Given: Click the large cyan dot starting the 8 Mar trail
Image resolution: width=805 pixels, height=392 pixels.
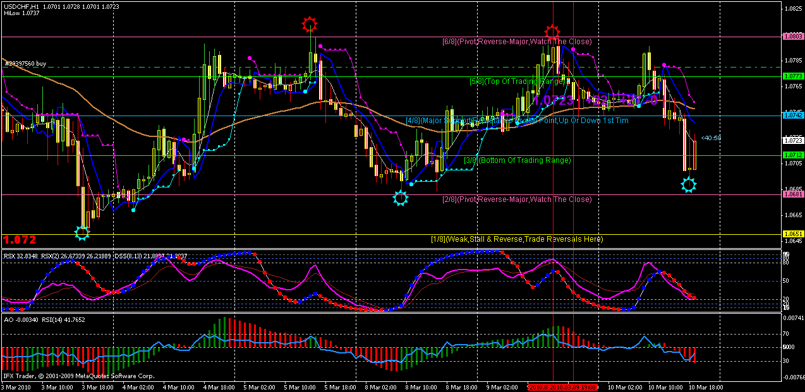Looking at the screenshot, I should 412,184.
